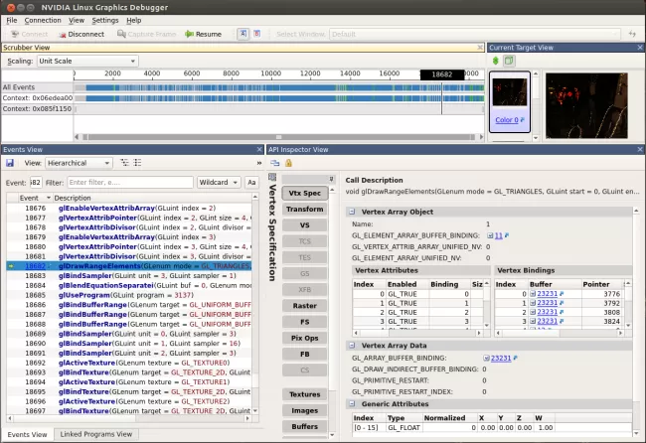Toggle the window icon beside the green bug

(x=509, y=61)
